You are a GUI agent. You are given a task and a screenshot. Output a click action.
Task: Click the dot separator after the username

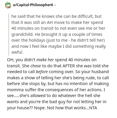tap(55, 5)
